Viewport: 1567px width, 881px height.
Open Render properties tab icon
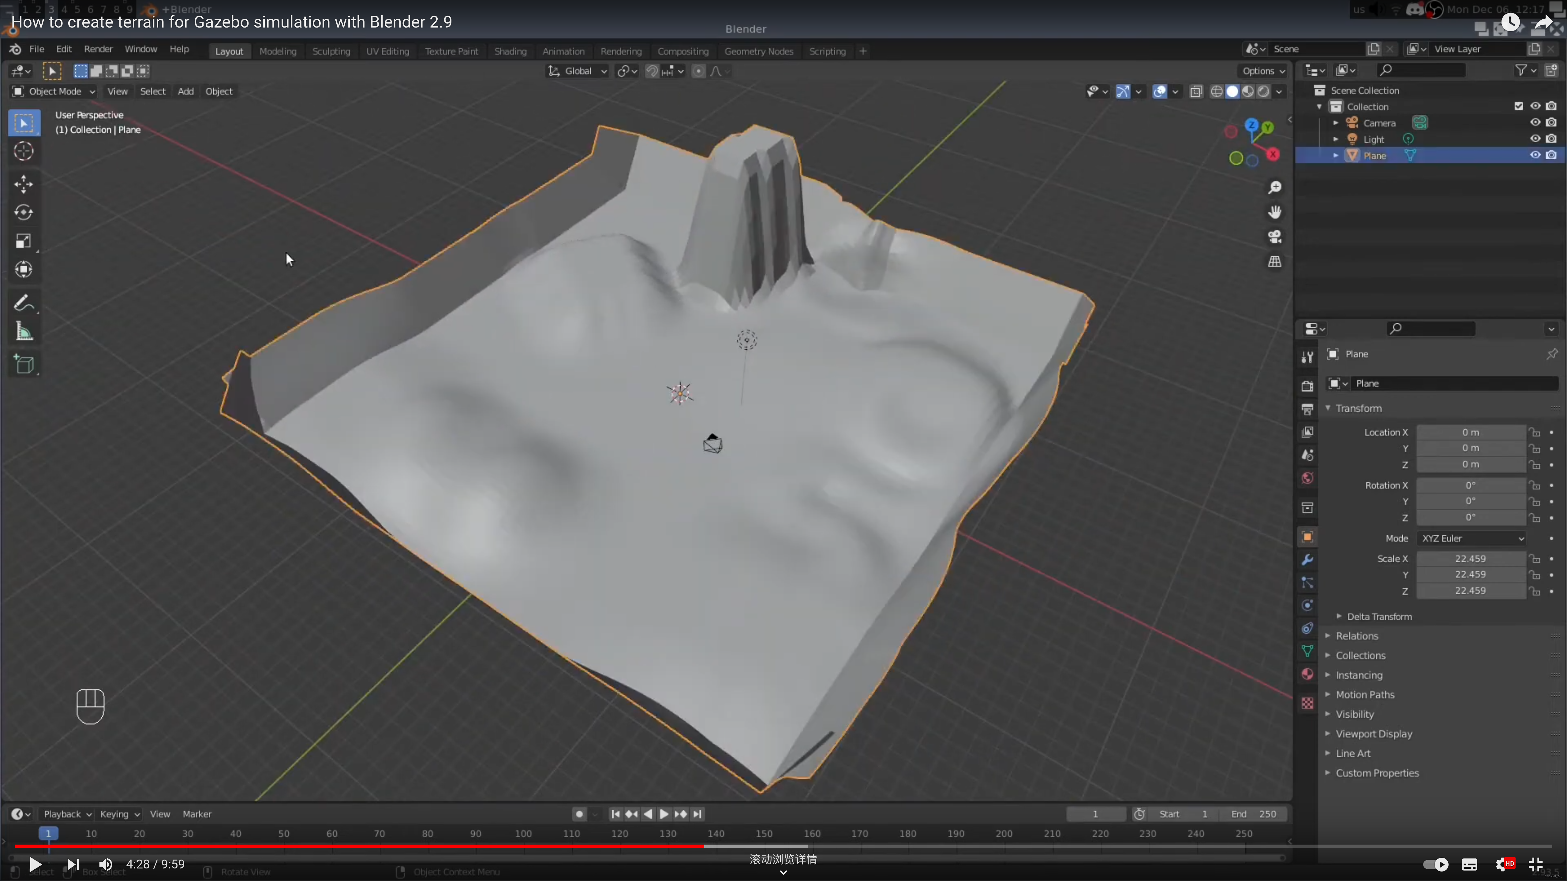(x=1307, y=385)
